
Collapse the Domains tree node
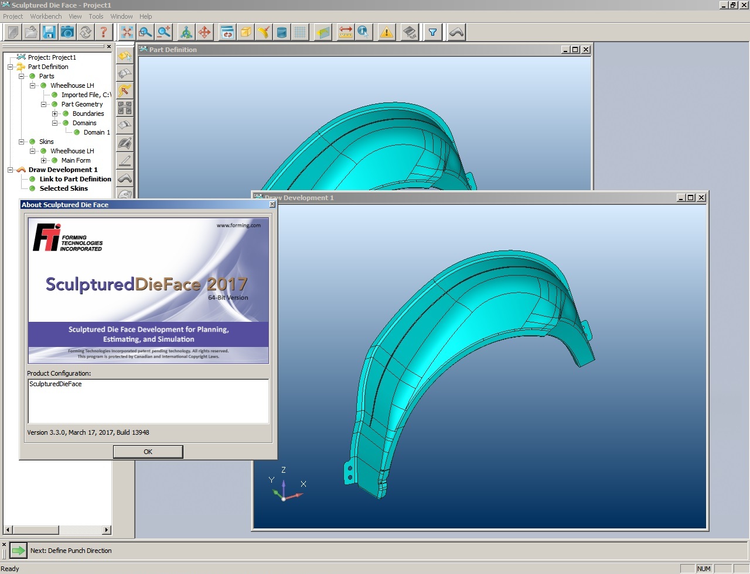tap(55, 123)
